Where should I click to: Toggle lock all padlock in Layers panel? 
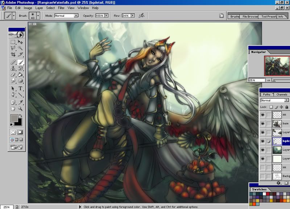pyautogui.click(x=287, y=107)
